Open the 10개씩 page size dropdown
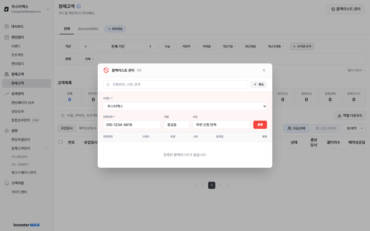The width and height of the screenshot is (370, 231). 355,128
